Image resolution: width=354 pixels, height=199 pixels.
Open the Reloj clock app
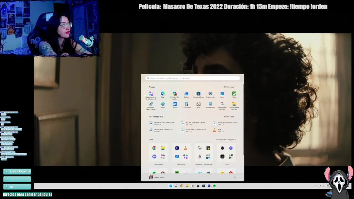coord(198,105)
